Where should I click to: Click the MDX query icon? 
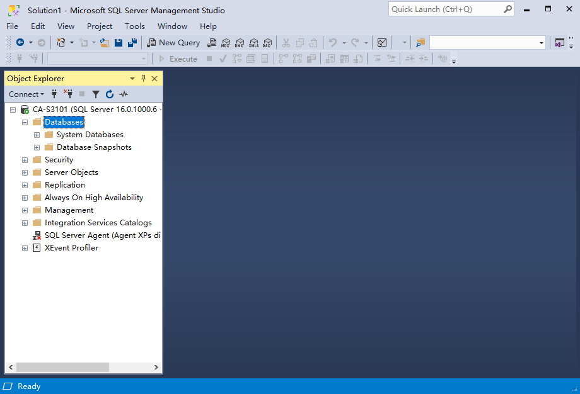[x=226, y=43]
